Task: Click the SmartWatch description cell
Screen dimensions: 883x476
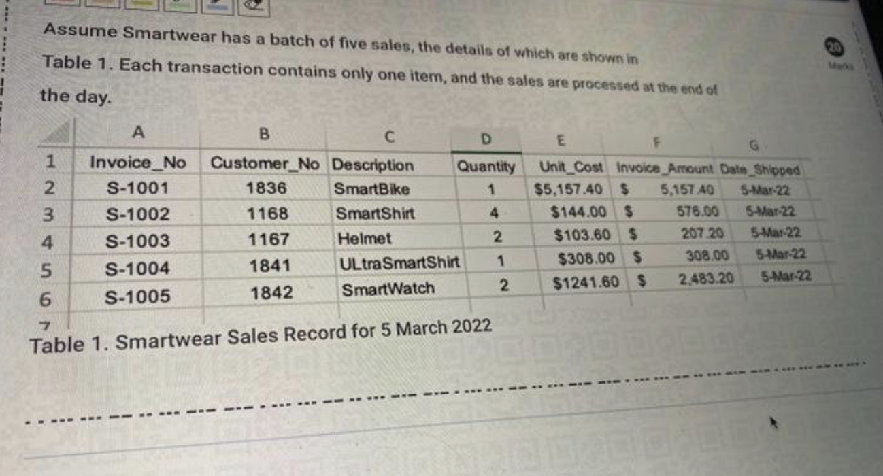Action: (x=401, y=289)
